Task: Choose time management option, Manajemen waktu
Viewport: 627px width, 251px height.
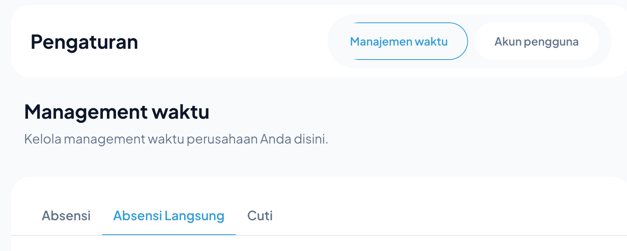Action: point(399,42)
